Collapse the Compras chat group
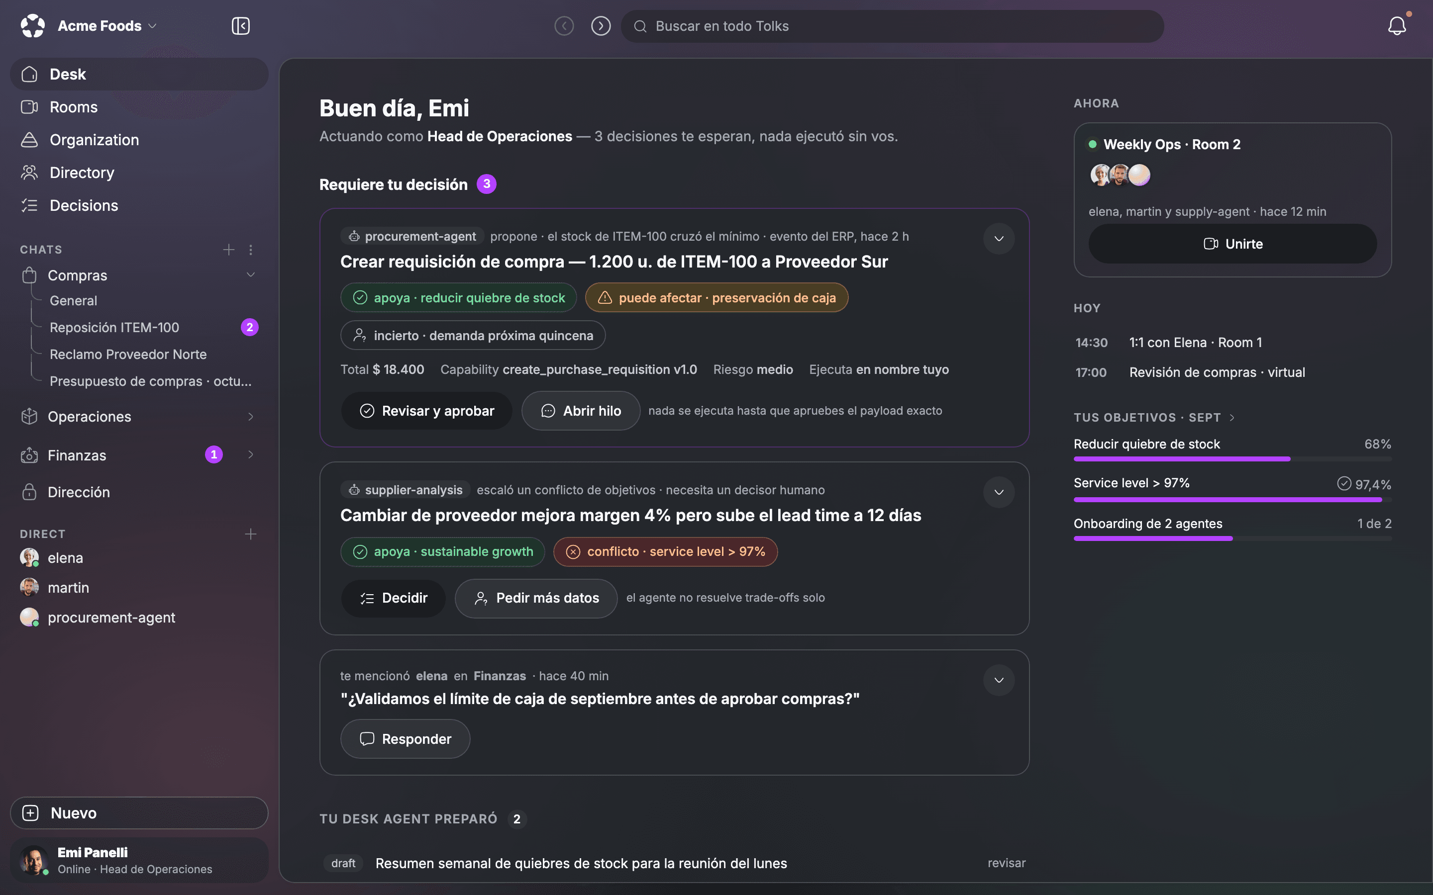Viewport: 1433px width, 895px height. [250, 274]
